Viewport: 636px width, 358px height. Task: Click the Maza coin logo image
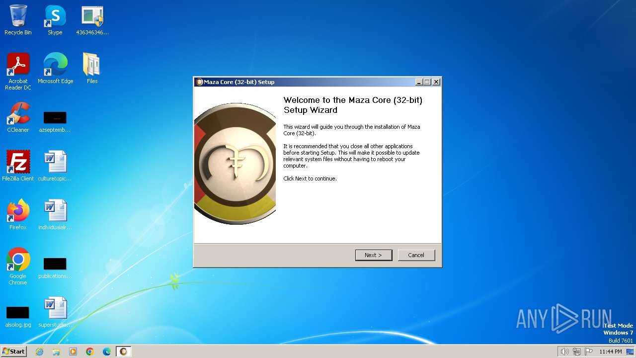[235, 163]
